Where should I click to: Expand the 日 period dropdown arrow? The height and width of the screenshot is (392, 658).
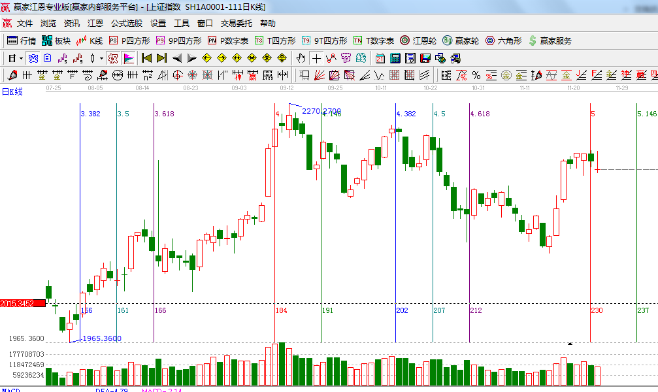click(20, 58)
